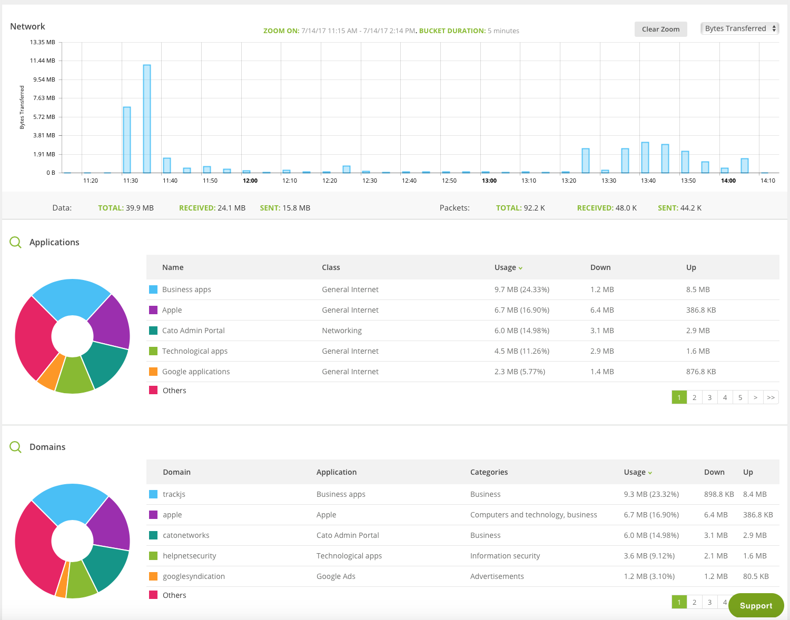Click the Business apps blue legend square
The width and height of the screenshot is (790, 620).
click(x=153, y=289)
